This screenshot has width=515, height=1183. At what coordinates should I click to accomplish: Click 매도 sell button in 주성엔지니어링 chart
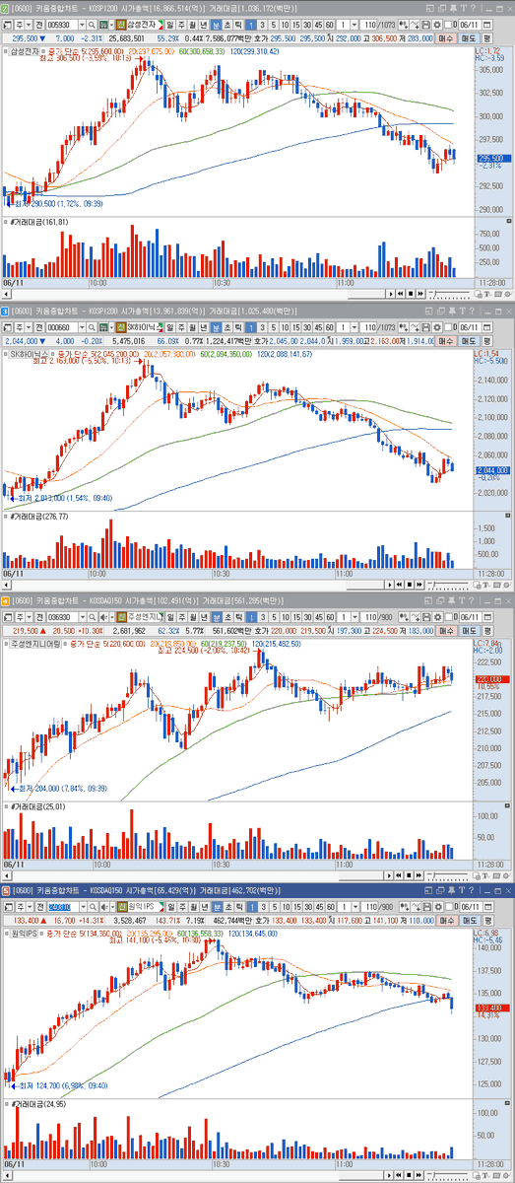[x=470, y=630]
